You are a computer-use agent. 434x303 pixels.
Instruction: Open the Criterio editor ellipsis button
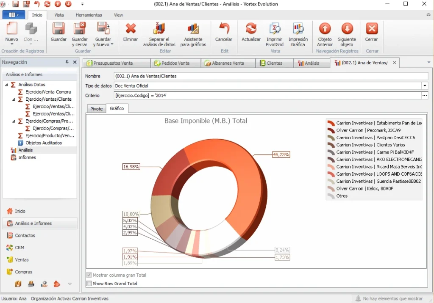tap(425, 95)
